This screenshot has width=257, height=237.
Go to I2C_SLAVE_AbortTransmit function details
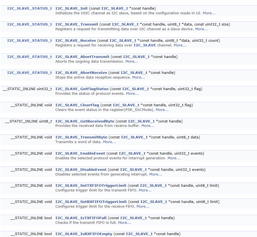point(82,57)
